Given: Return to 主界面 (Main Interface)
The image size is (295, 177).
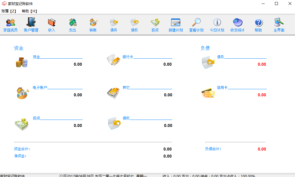Looking at the screenshot, I should point(279,25).
